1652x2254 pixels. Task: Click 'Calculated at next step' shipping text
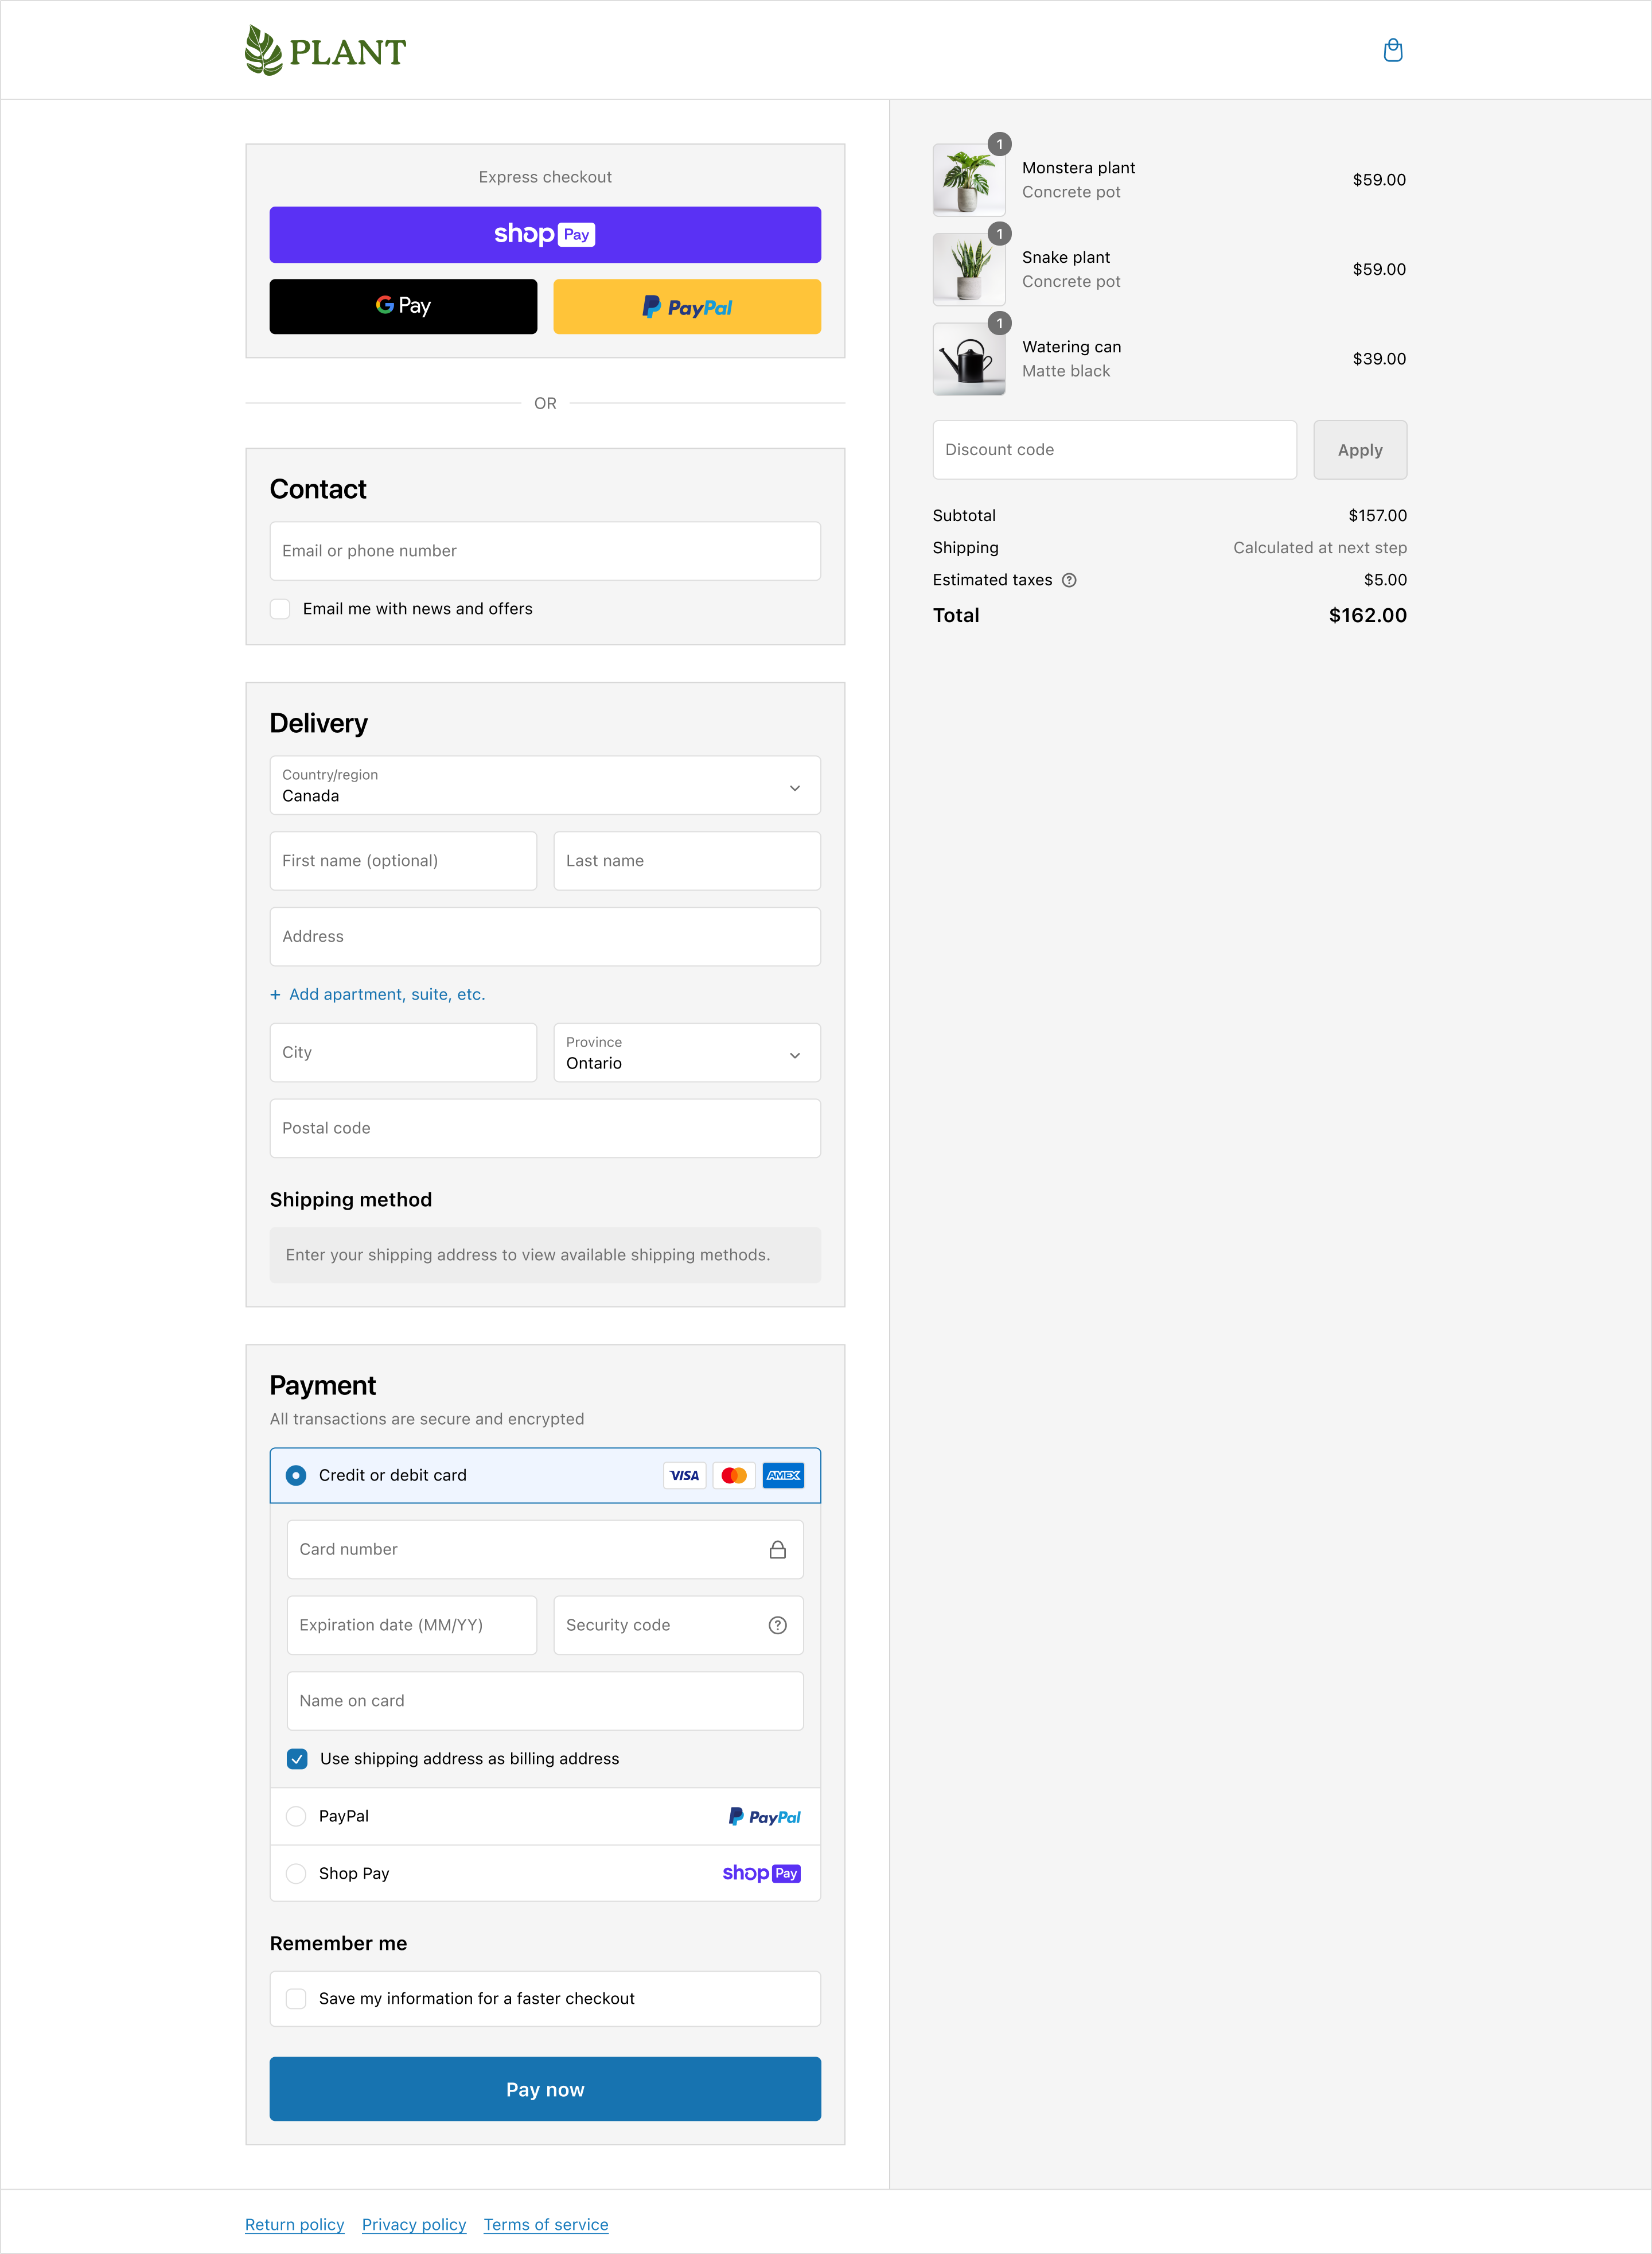(1319, 548)
